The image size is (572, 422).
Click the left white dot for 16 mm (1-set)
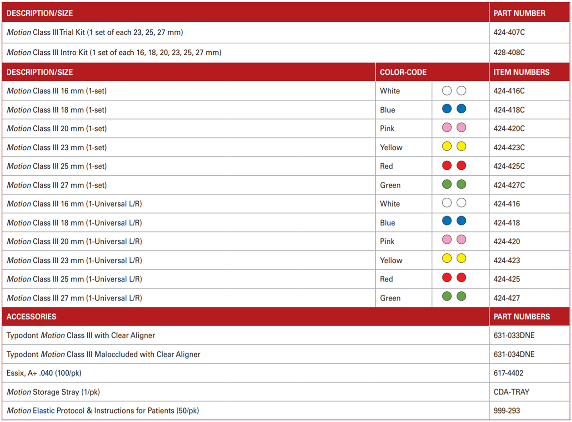[447, 91]
